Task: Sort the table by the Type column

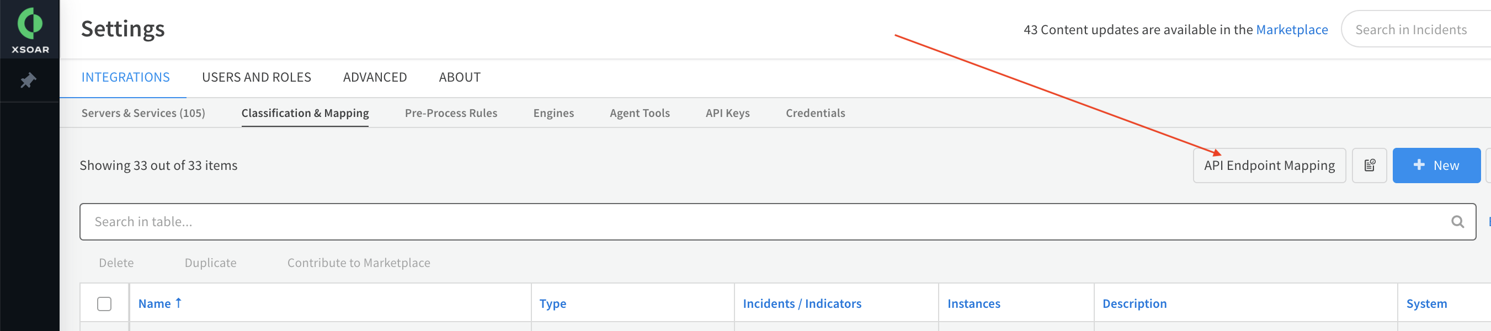Action: (x=552, y=303)
